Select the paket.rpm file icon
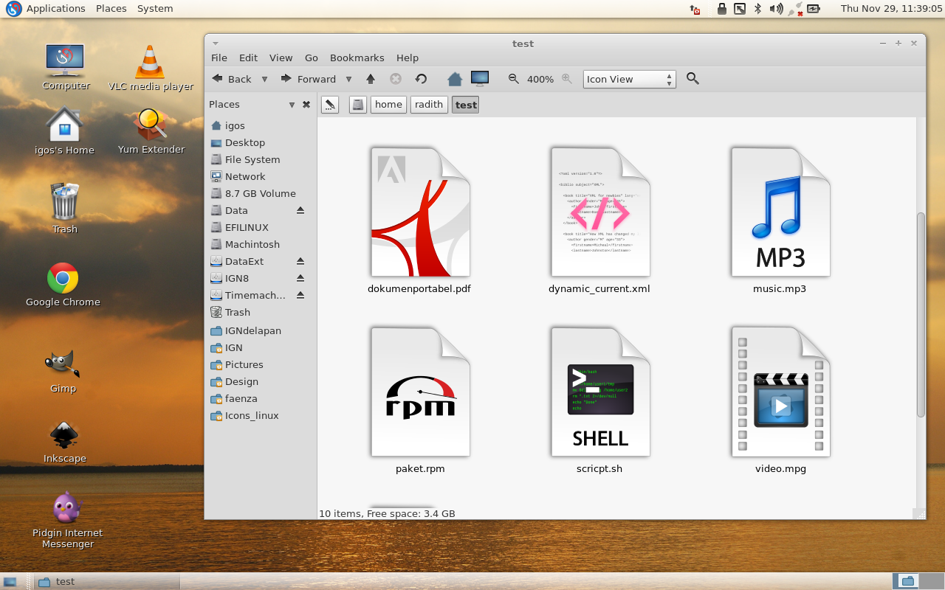 420,392
